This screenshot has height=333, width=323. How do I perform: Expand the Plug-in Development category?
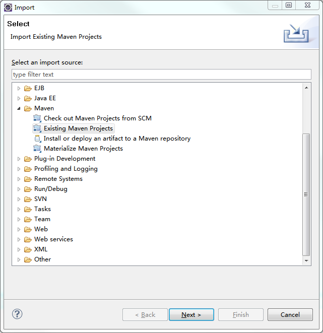[19, 159]
